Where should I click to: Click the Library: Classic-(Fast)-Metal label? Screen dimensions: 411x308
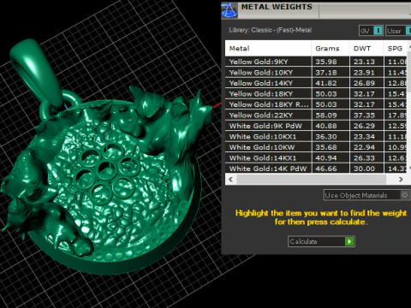(x=270, y=30)
